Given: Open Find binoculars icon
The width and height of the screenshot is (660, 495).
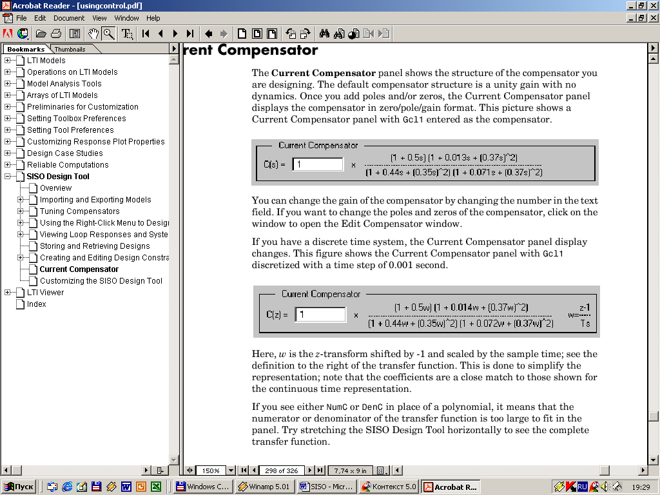Looking at the screenshot, I should pyautogui.click(x=324, y=34).
